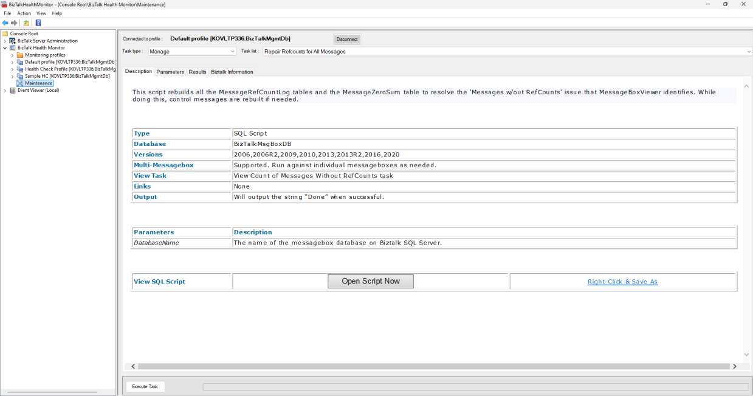The height and width of the screenshot is (396, 753).
Task: Click the Execute Task button
Action: (x=145, y=386)
